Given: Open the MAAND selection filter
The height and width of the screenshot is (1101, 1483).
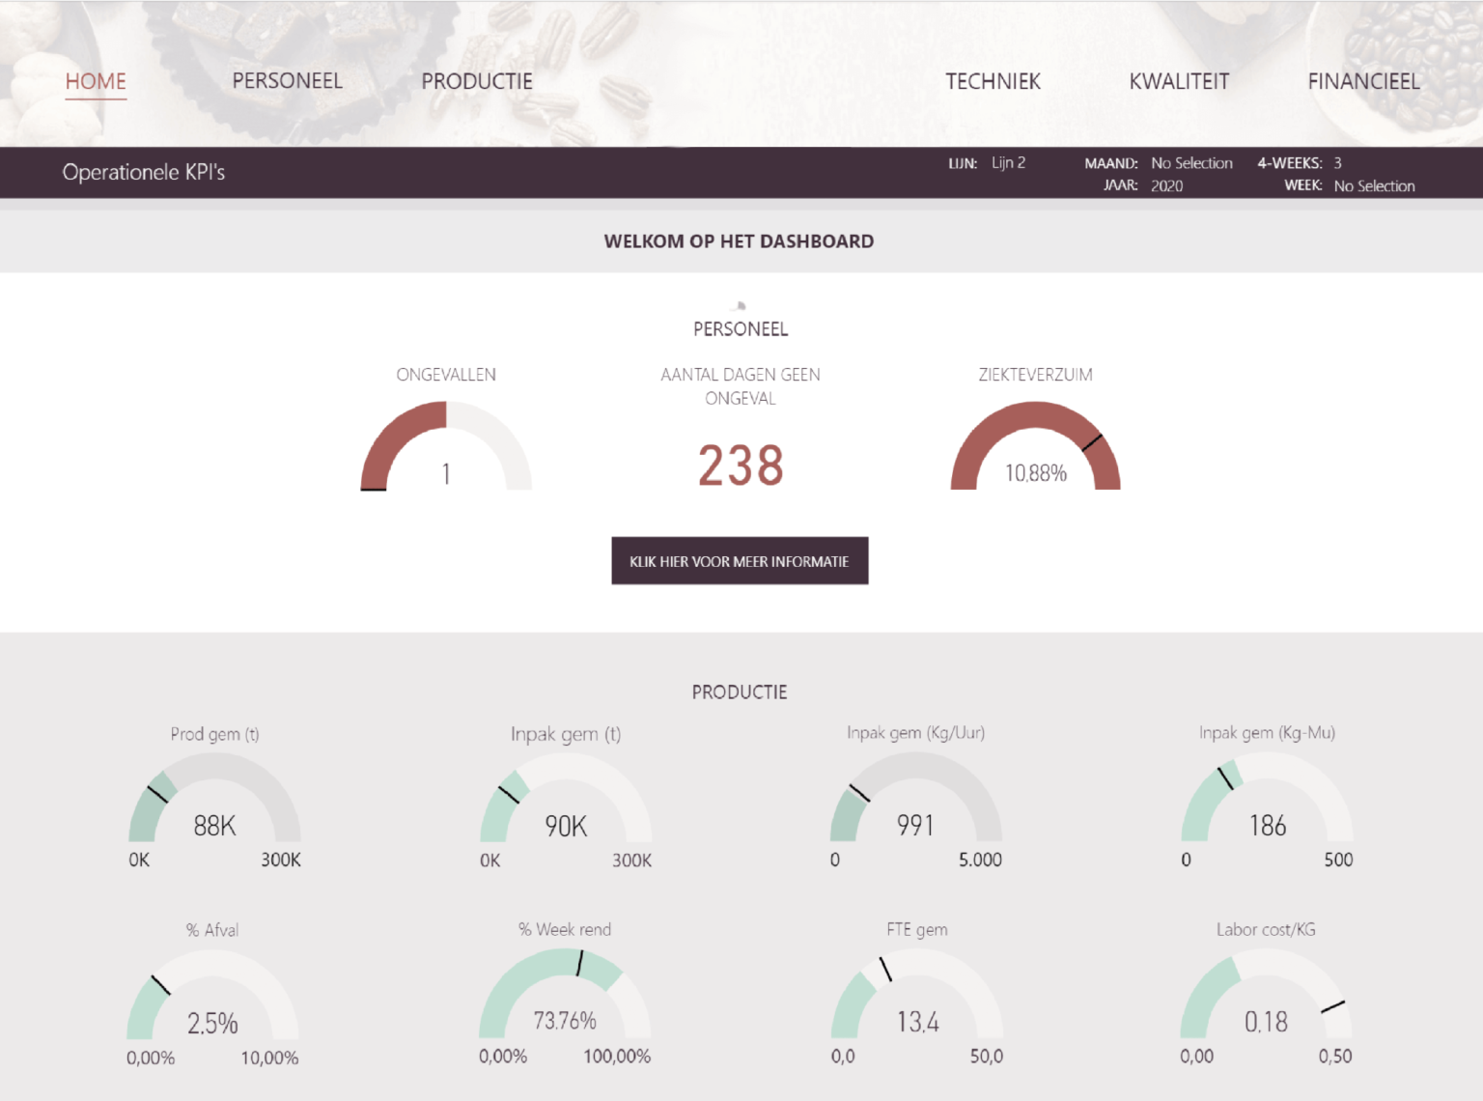Looking at the screenshot, I should click(x=1191, y=162).
